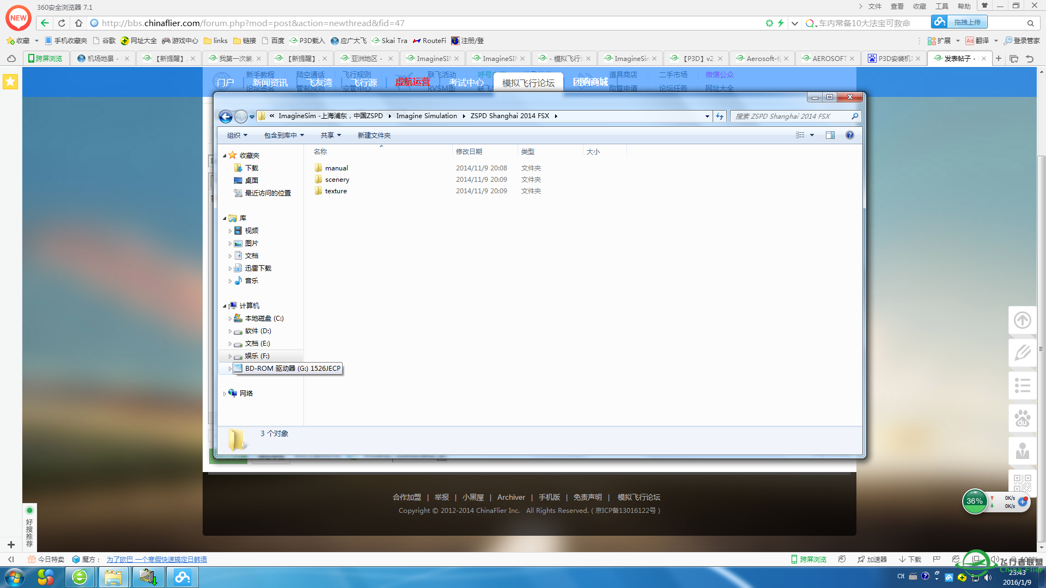Screen dimensions: 1046x588
Task: Click the green 36% accelerator ball
Action: [975, 501]
